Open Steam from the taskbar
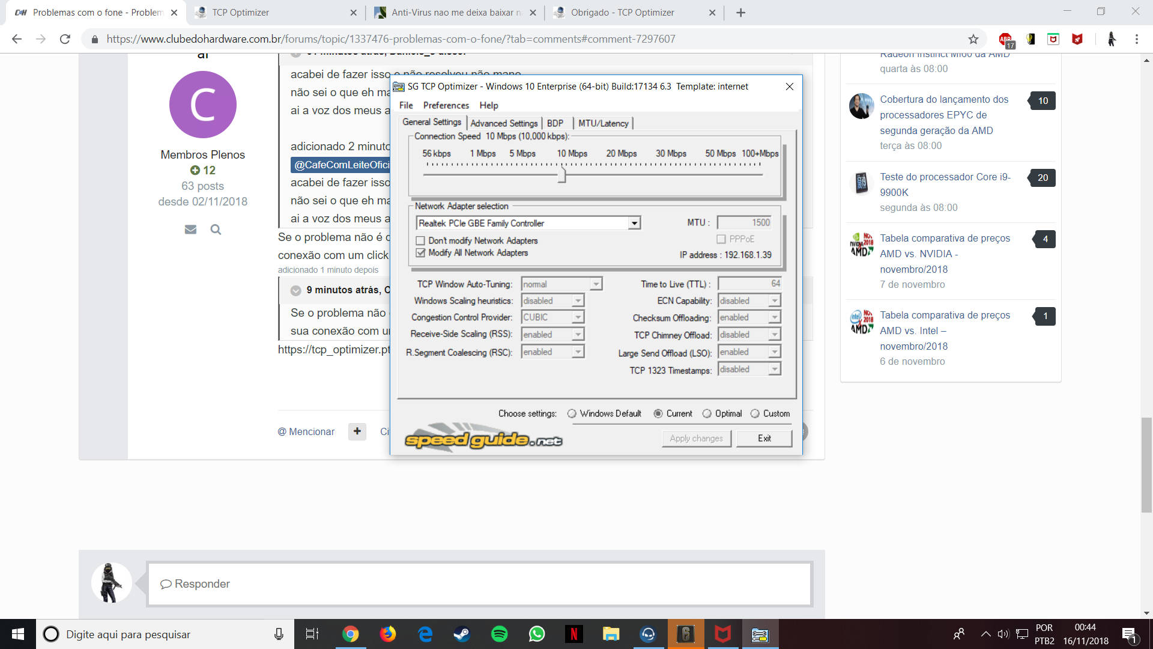 pyautogui.click(x=462, y=634)
